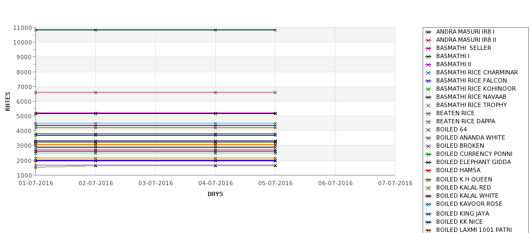The height and width of the screenshot is (233, 531).
Task: Click the BASMATHI RICE FALCON legend marker
Action: (x=429, y=81)
